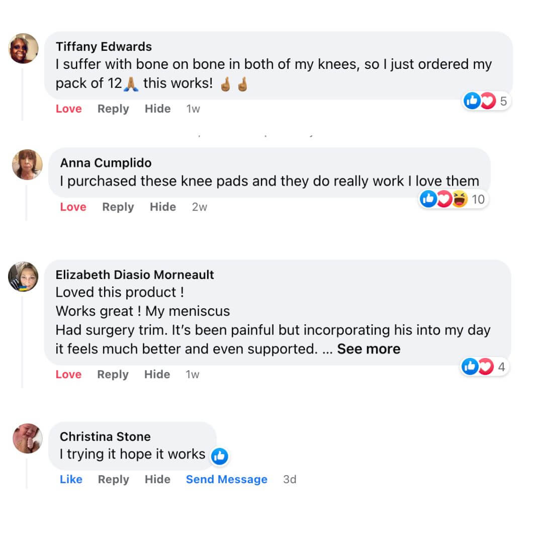The height and width of the screenshot is (543, 543).
Task: Hide Anna Cumplido's comment
Action: [x=163, y=207]
